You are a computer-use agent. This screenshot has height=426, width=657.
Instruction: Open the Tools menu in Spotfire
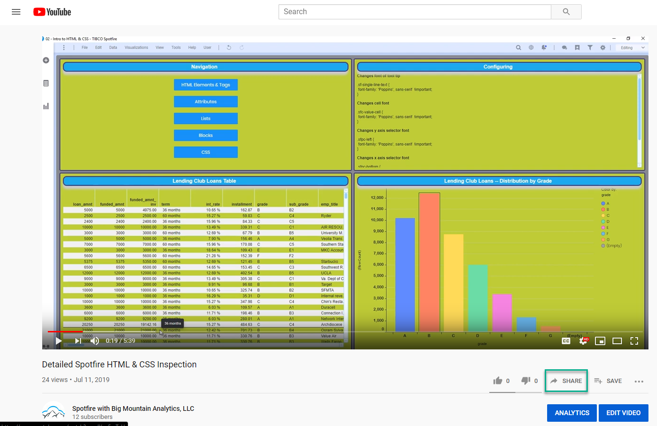[176, 47]
